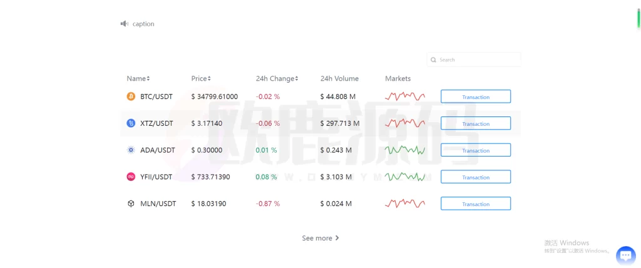Click the XTZ Tezos coin icon
The height and width of the screenshot is (268, 641).
click(131, 123)
